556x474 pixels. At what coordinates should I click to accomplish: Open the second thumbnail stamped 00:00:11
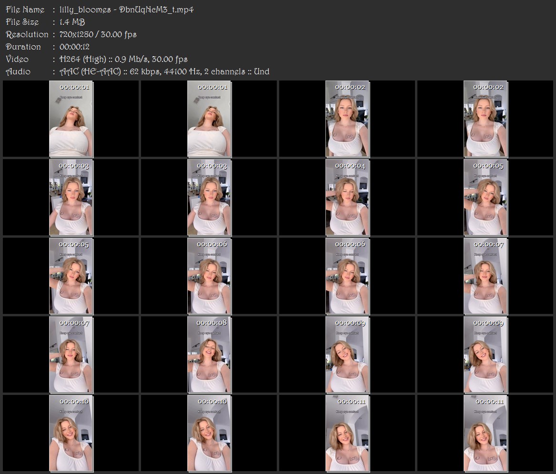pyautogui.click(x=485, y=434)
